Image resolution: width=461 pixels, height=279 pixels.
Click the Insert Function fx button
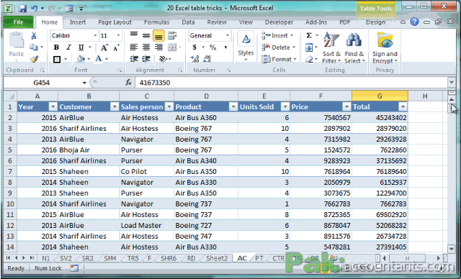click(x=128, y=83)
